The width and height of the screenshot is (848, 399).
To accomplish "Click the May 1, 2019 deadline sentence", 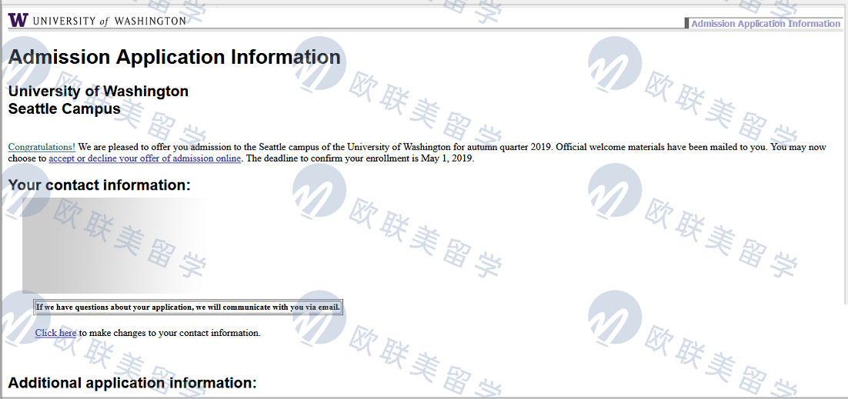I will (359, 158).
